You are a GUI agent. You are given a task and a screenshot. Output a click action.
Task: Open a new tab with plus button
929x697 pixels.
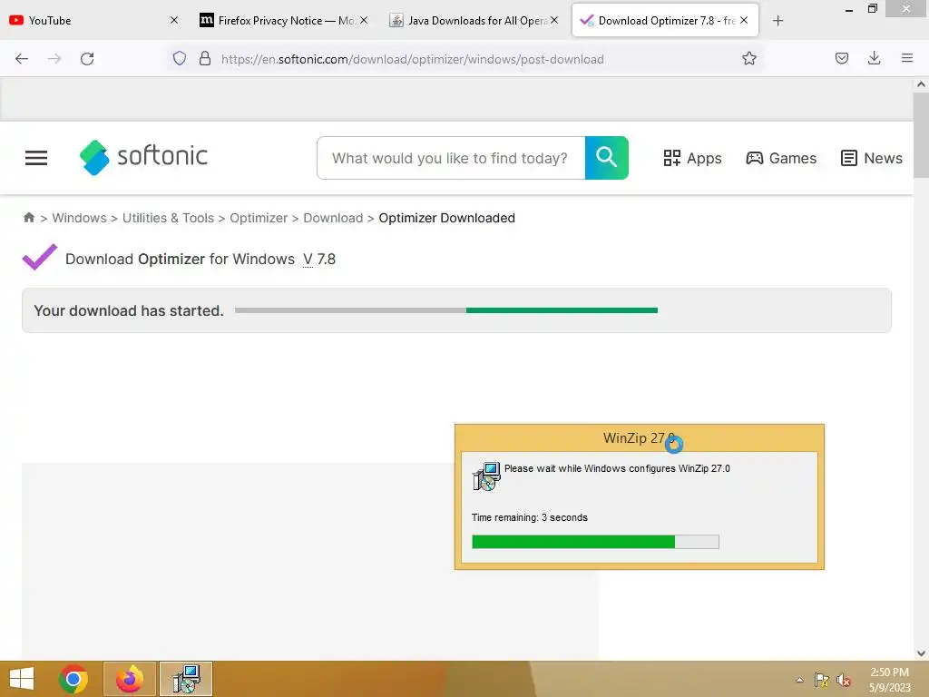click(777, 21)
